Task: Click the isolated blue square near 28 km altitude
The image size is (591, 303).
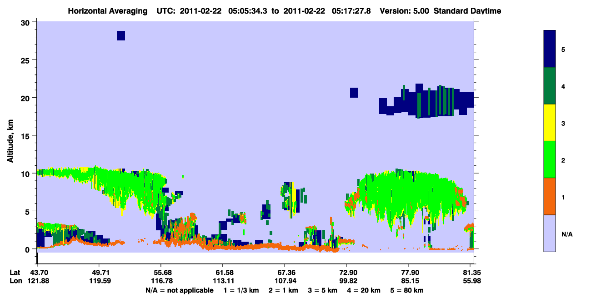Action: (121, 35)
